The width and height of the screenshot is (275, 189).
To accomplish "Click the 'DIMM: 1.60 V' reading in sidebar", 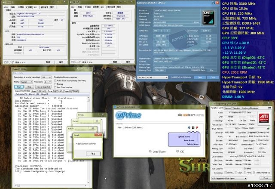I will click(233, 97).
